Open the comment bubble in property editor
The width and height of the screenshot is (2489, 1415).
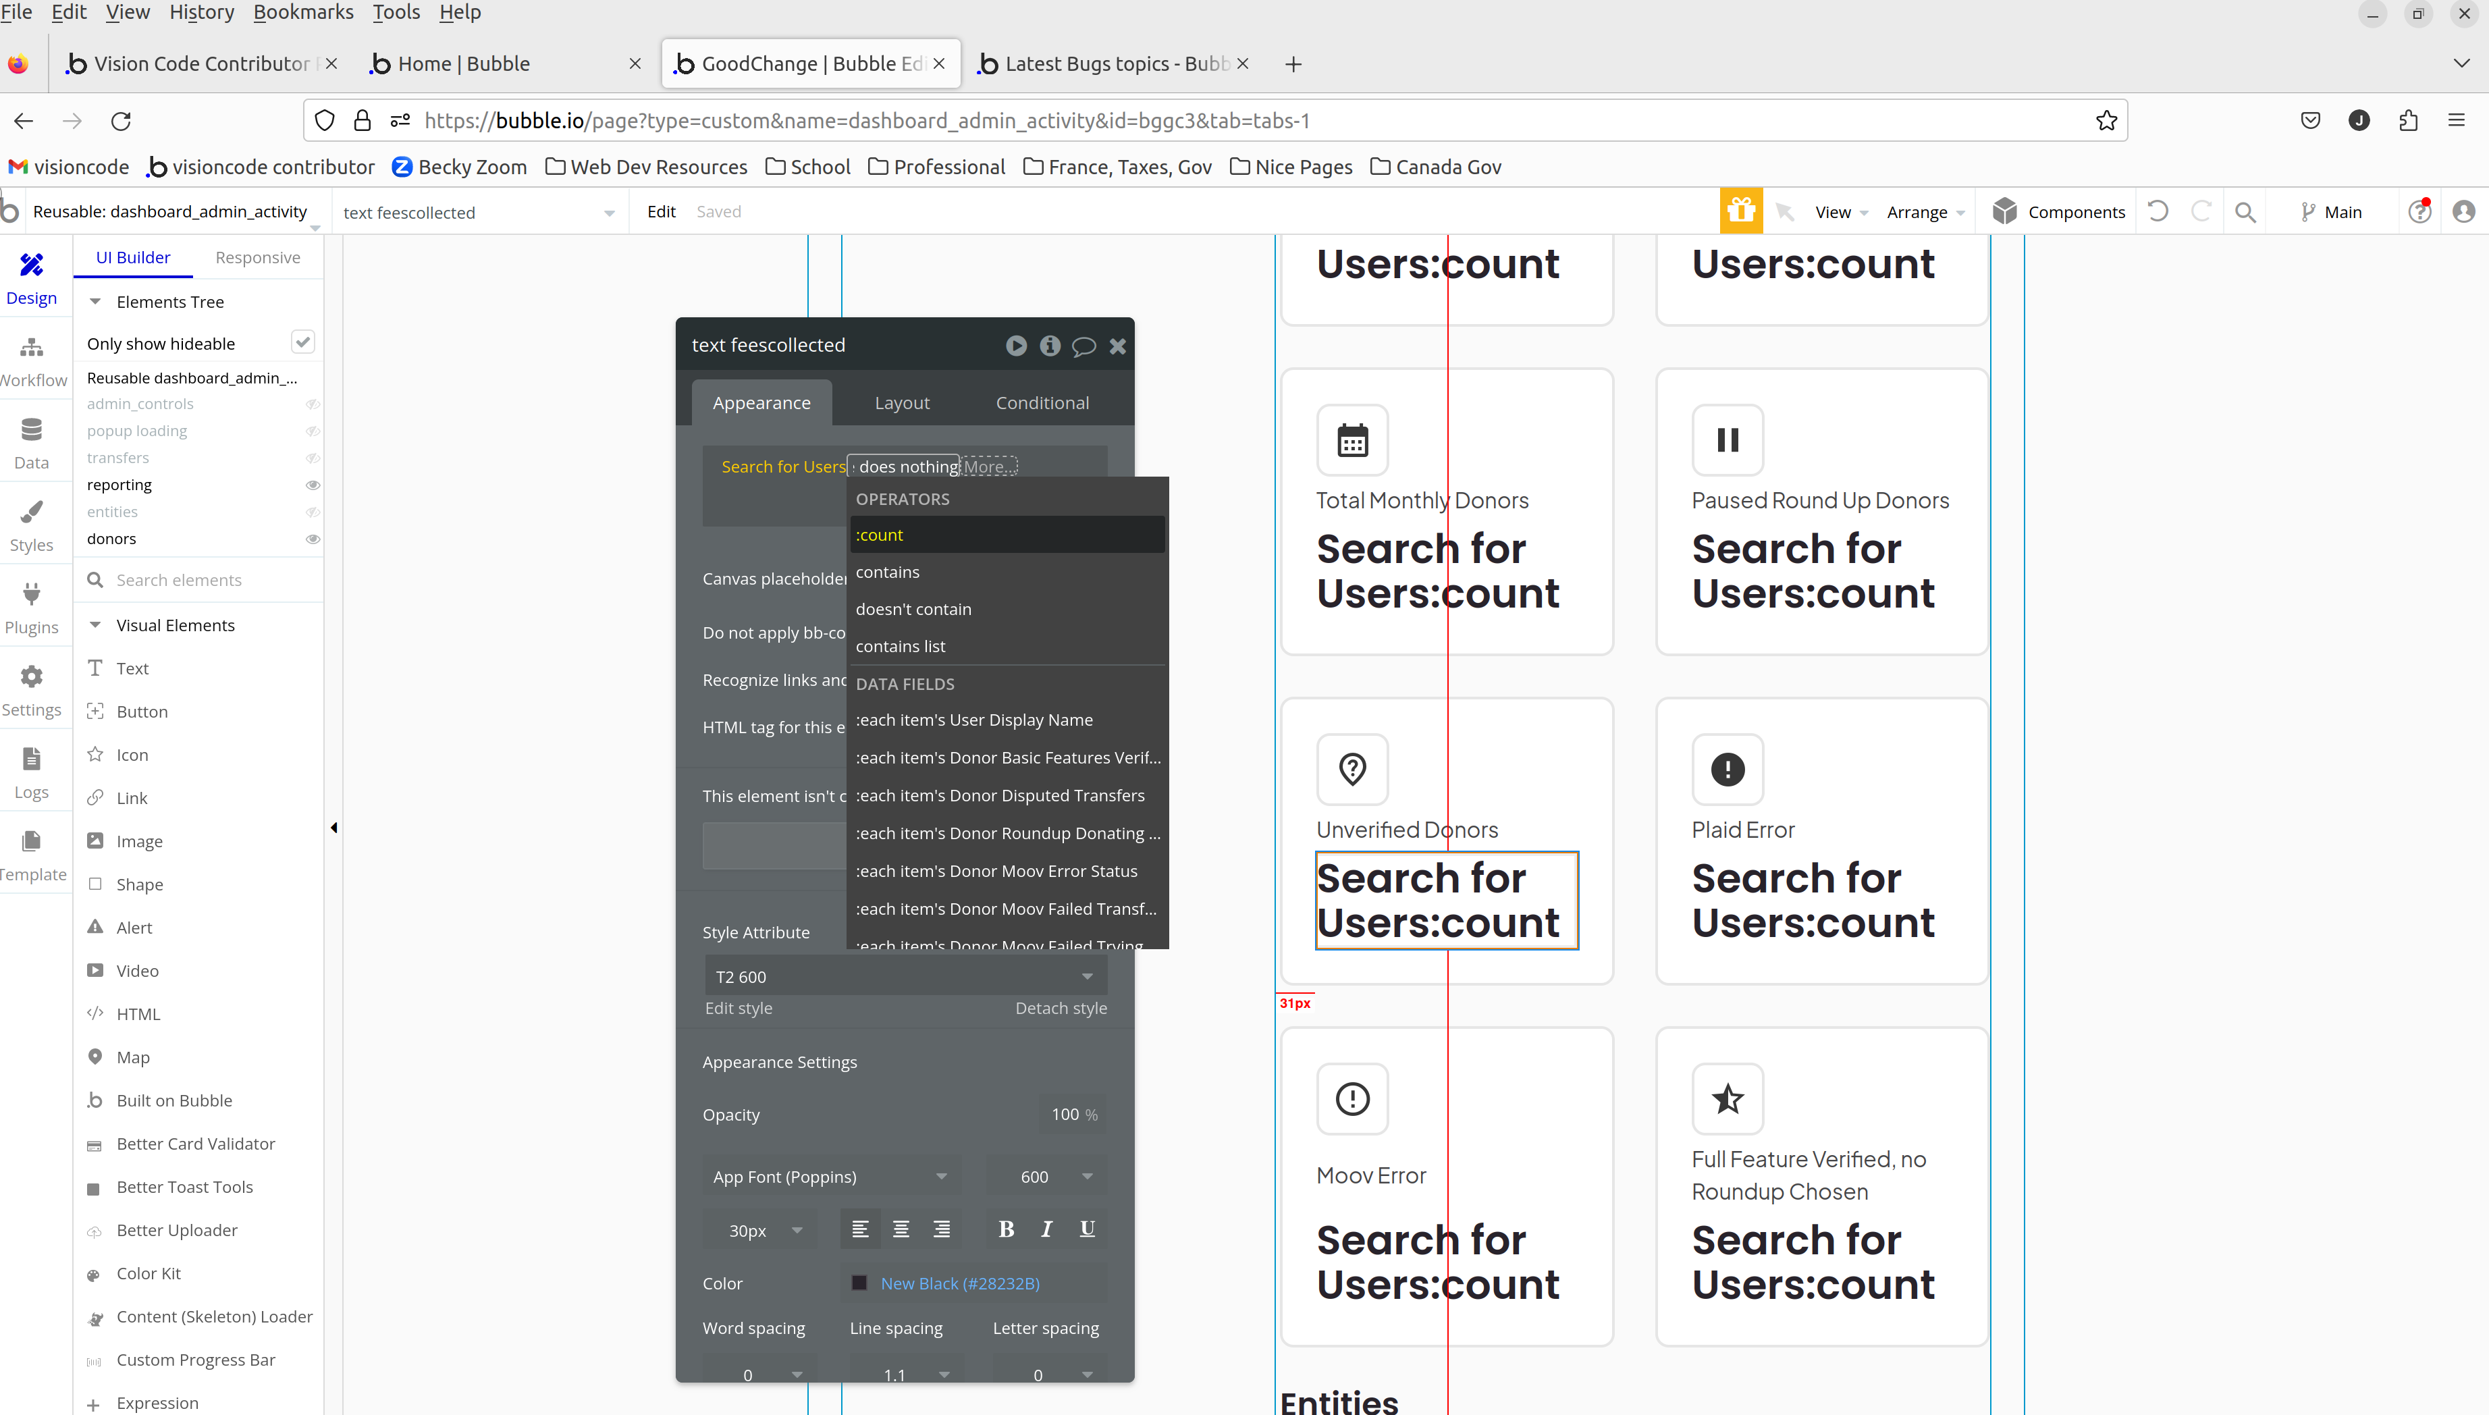click(1083, 346)
